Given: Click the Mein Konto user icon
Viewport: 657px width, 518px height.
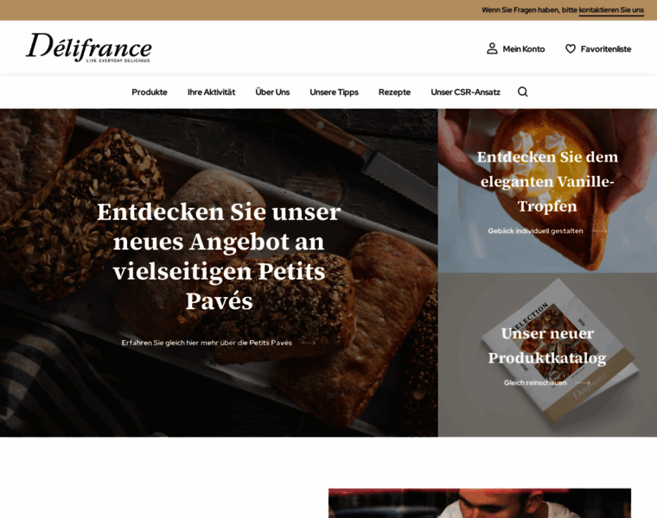Looking at the screenshot, I should [492, 48].
